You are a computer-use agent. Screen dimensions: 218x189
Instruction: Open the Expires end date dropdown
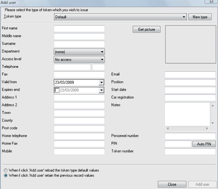pos(102,89)
